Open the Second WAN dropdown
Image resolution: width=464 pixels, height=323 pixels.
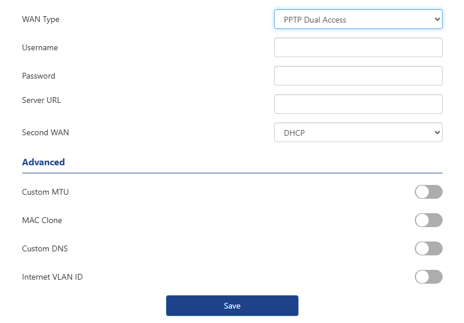[x=358, y=132]
